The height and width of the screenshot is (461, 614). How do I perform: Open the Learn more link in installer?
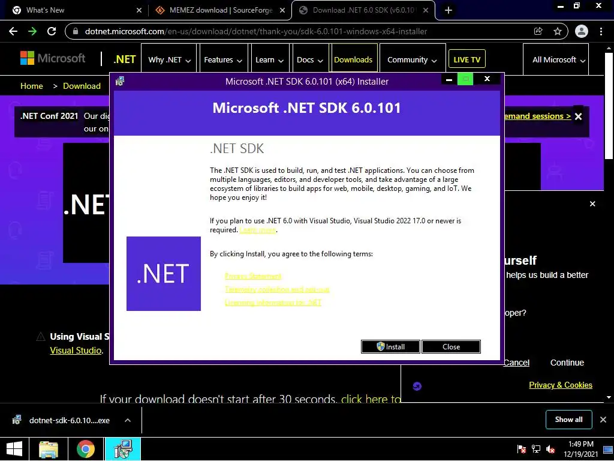pos(258,230)
